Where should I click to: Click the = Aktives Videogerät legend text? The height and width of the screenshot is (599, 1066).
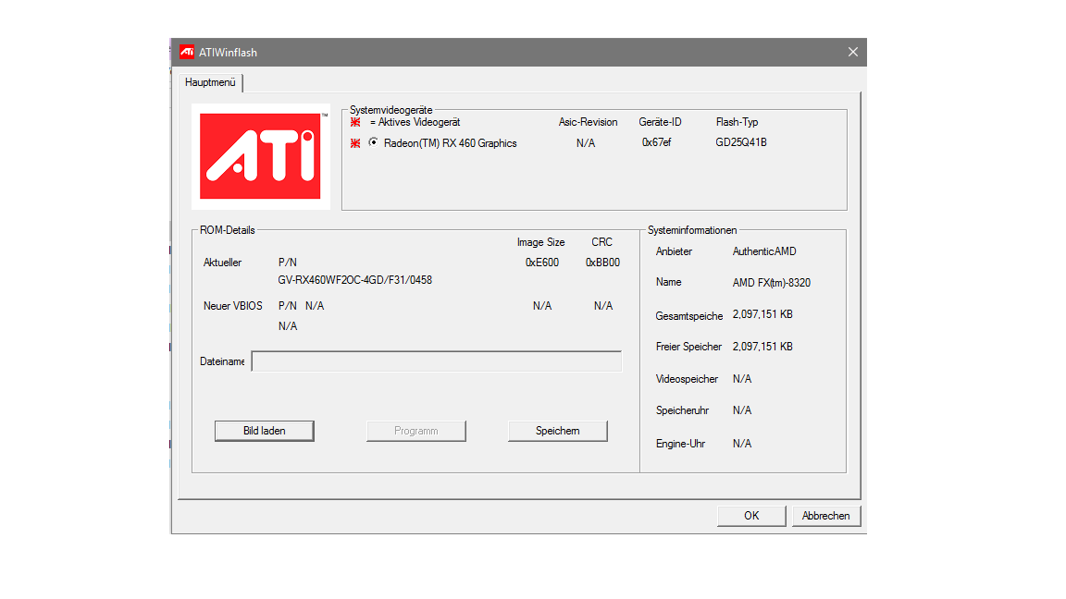415,122
